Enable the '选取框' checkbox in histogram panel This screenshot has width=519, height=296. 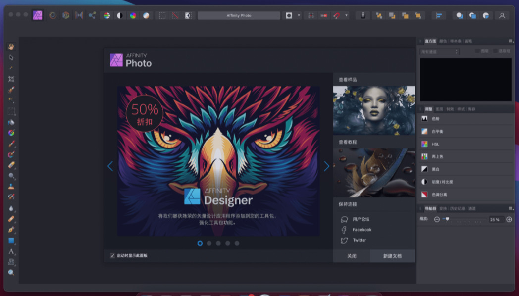tap(495, 51)
